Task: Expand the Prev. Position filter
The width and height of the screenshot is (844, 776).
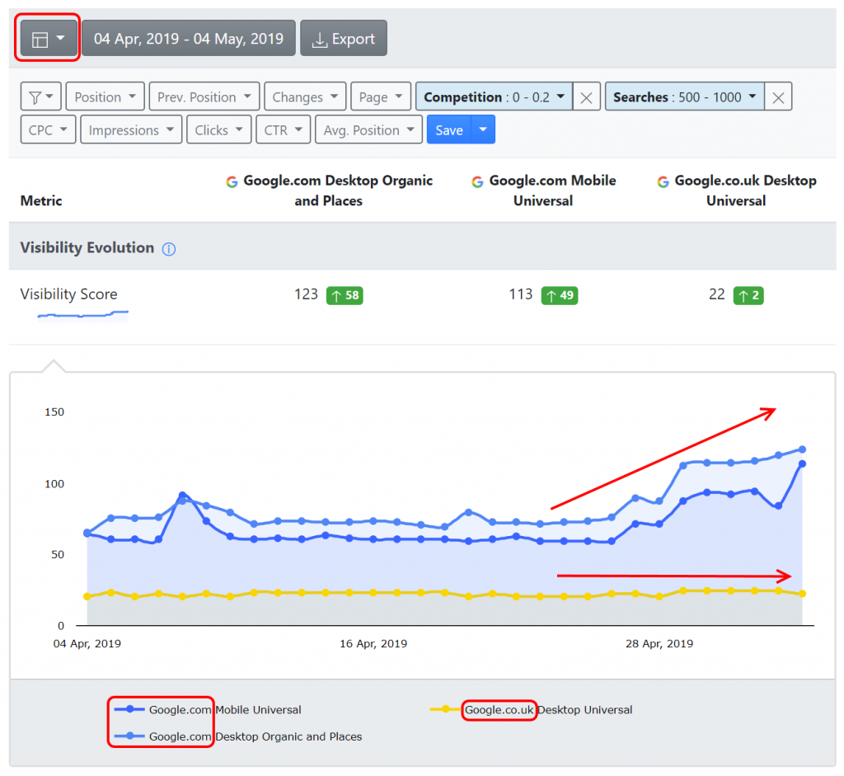Action: pos(204,97)
